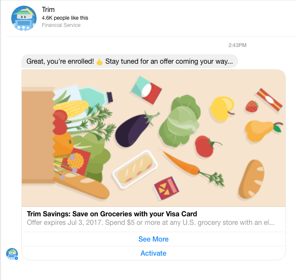Click the pear illustration
This screenshot has height=280, width=297.
pyautogui.click(x=264, y=130)
